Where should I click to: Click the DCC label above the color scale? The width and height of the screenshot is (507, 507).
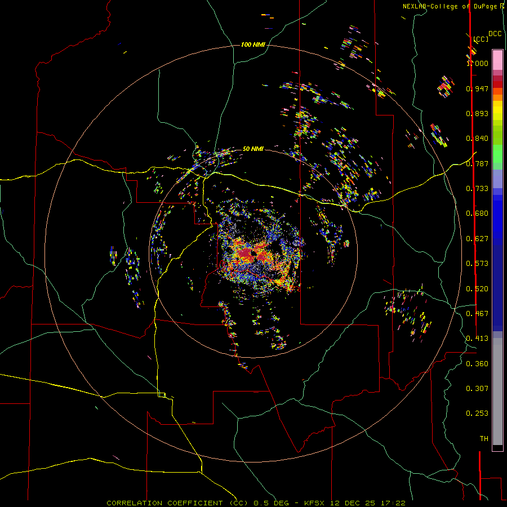pyautogui.click(x=495, y=34)
